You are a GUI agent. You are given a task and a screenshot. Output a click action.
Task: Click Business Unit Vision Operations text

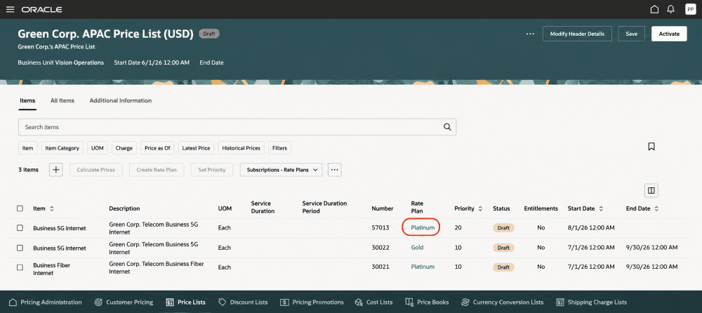[61, 62]
